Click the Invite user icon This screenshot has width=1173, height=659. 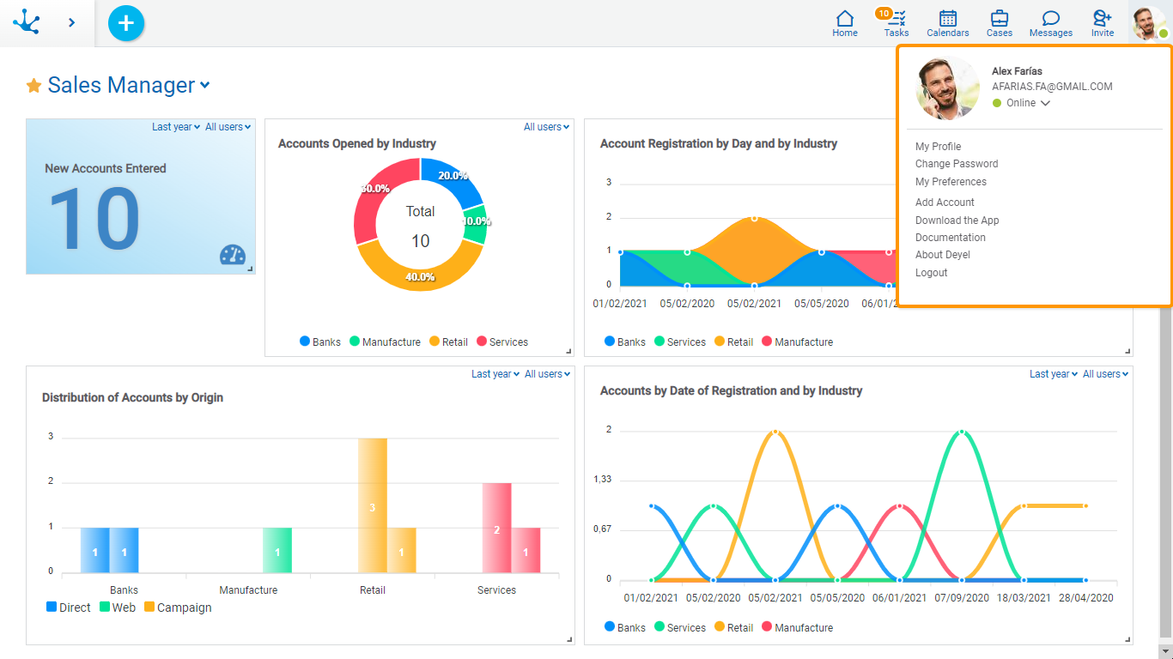(1103, 23)
